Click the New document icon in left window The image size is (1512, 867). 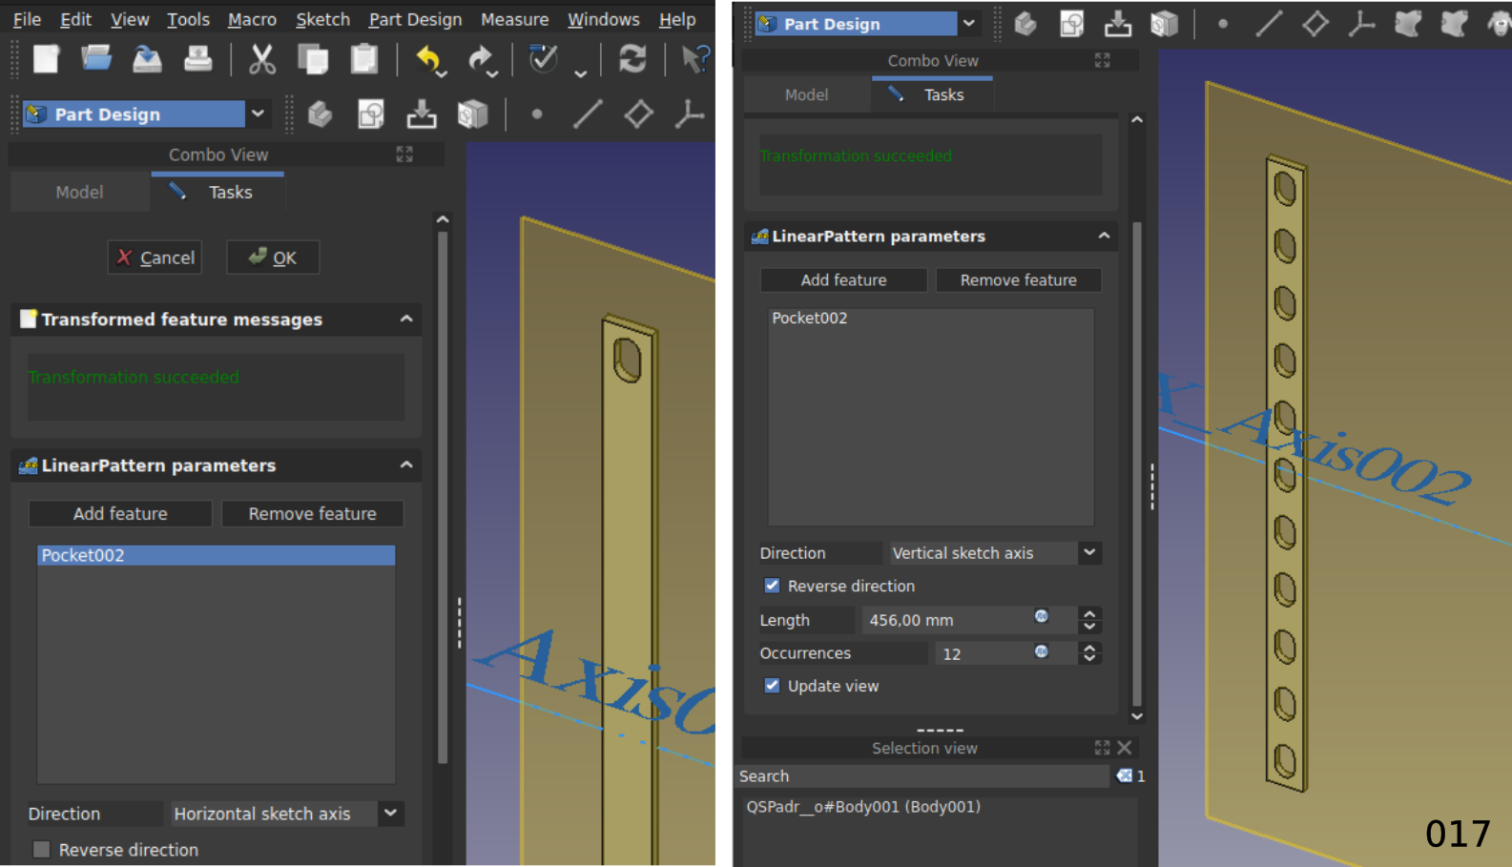click(46, 59)
